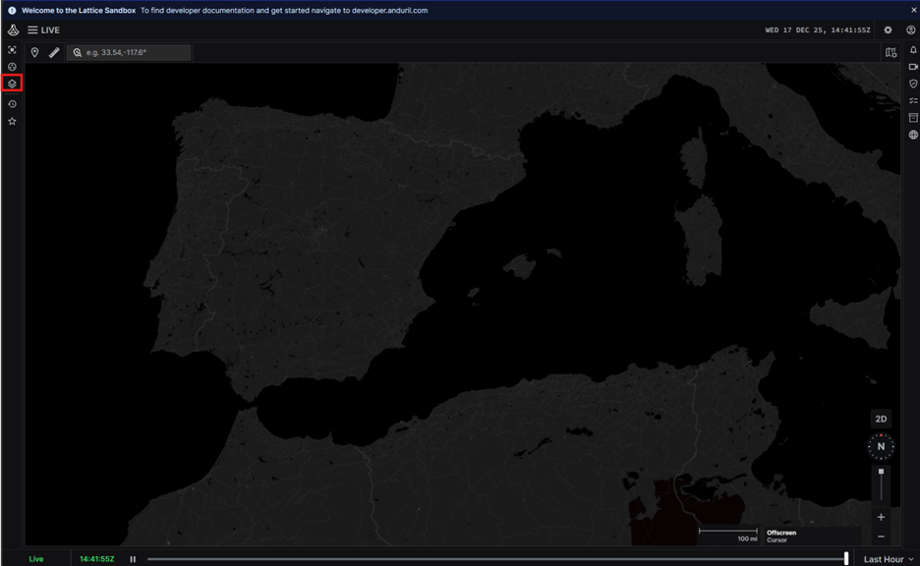Open the shield icon panel
The image size is (920, 566).
912,84
